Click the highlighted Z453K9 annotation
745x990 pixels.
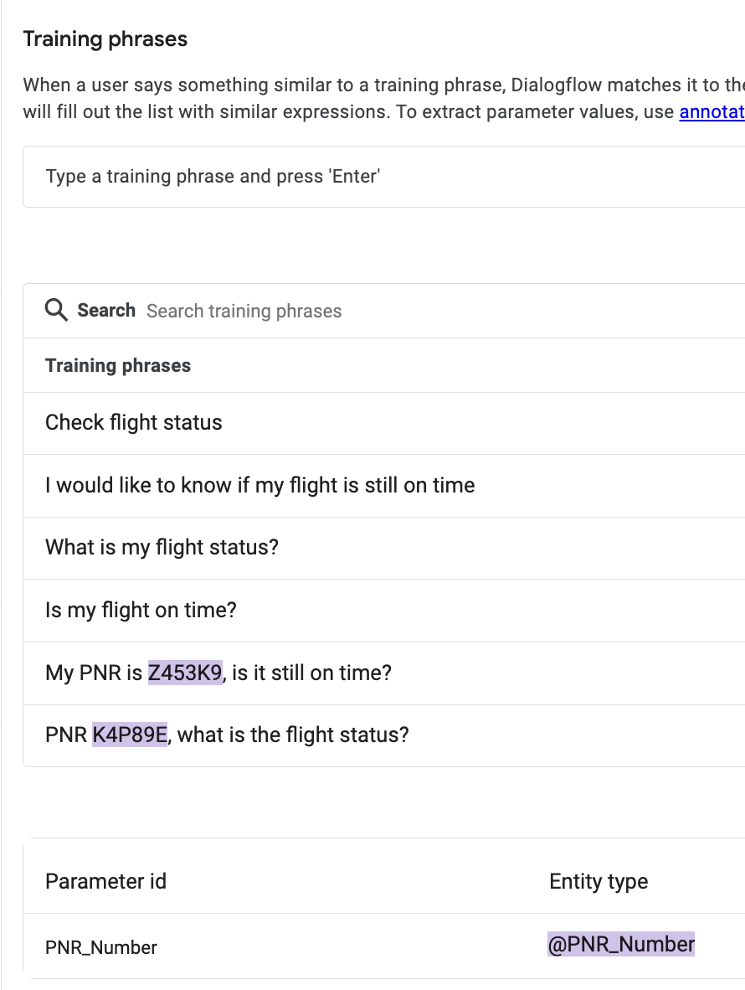tap(185, 673)
